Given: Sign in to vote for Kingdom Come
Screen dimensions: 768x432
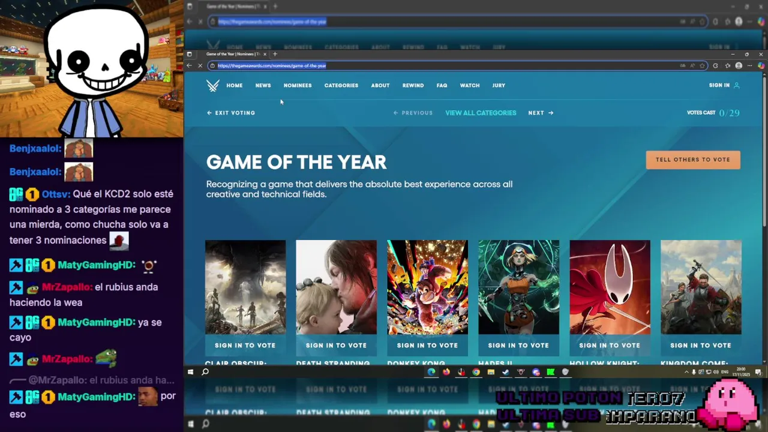Looking at the screenshot, I should (701, 346).
